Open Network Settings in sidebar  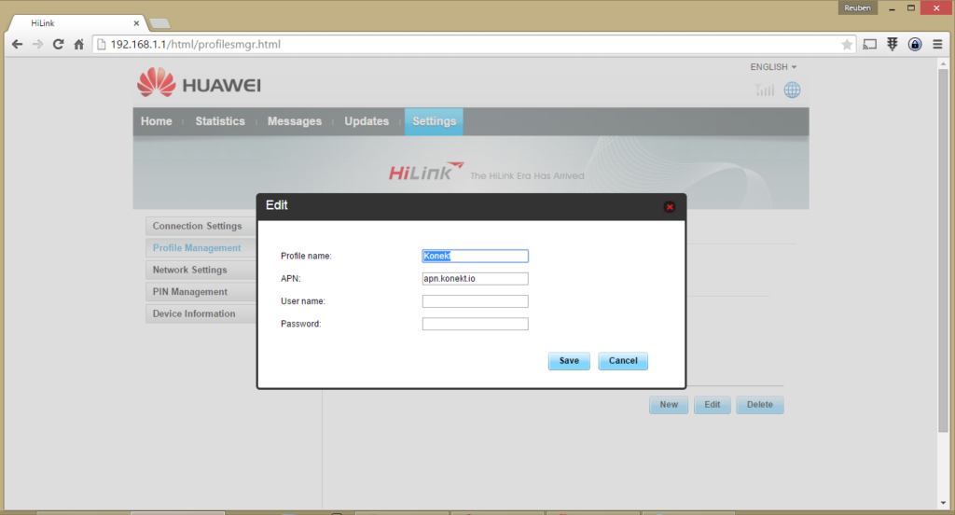pyautogui.click(x=201, y=270)
